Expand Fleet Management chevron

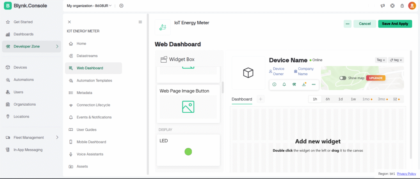pos(57,138)
